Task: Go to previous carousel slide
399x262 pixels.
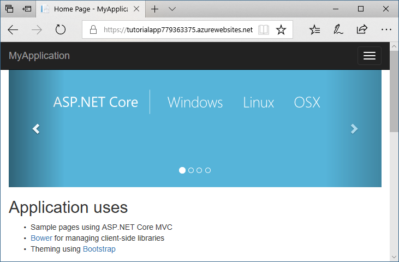Action: coord(36,129)
